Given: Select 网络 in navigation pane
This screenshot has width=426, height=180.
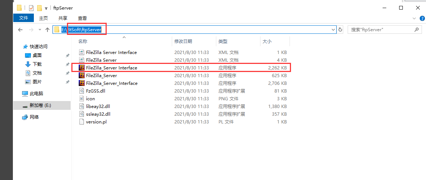Looking at the screenshot, I should 34,117.
